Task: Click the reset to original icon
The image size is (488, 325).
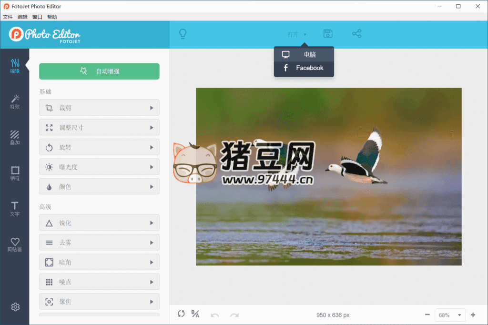Action: (181, 314)
